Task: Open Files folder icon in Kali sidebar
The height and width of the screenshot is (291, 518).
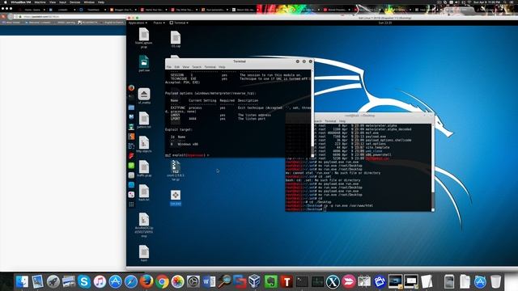Action: pos(131,108)
